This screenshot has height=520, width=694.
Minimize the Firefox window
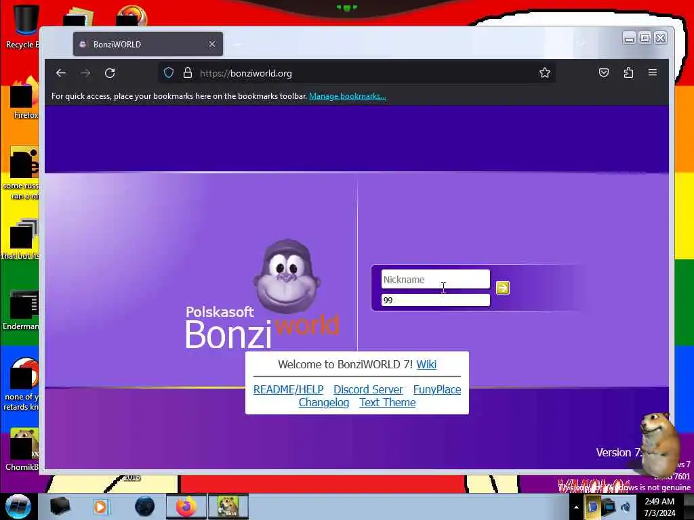click(628, 39)
